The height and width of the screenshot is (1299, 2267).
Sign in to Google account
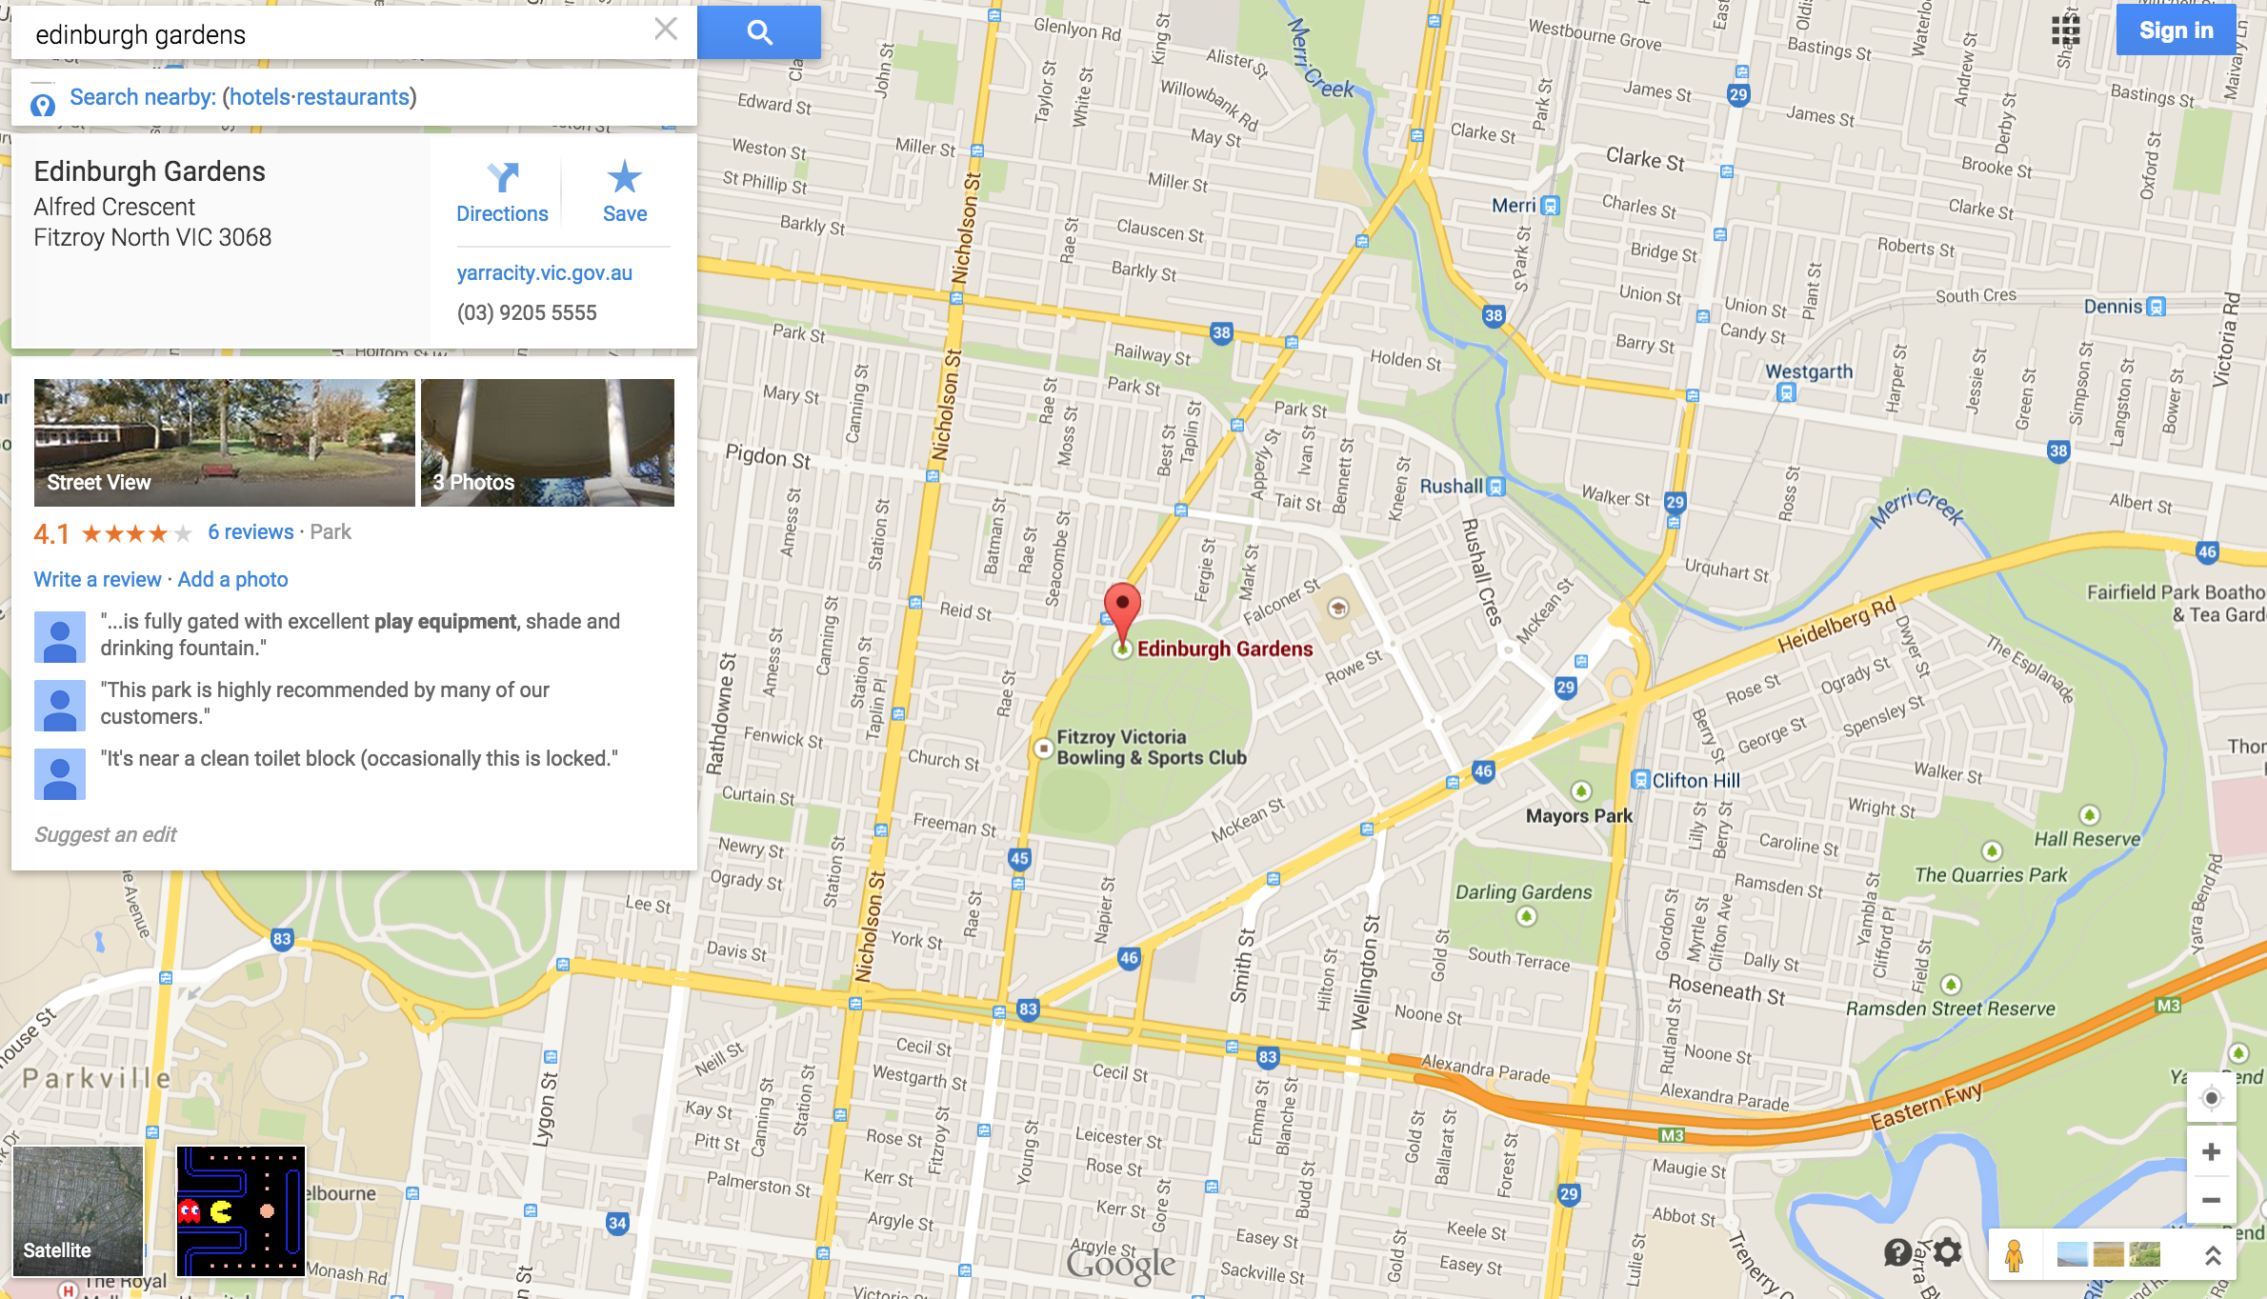pos(2176,30)
